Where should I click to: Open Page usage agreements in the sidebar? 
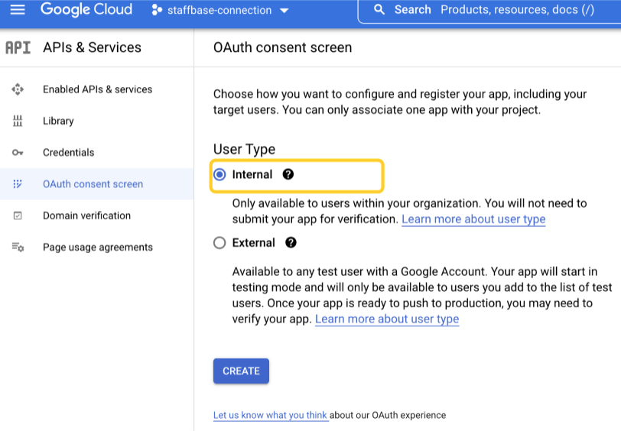tap(97, 248)
